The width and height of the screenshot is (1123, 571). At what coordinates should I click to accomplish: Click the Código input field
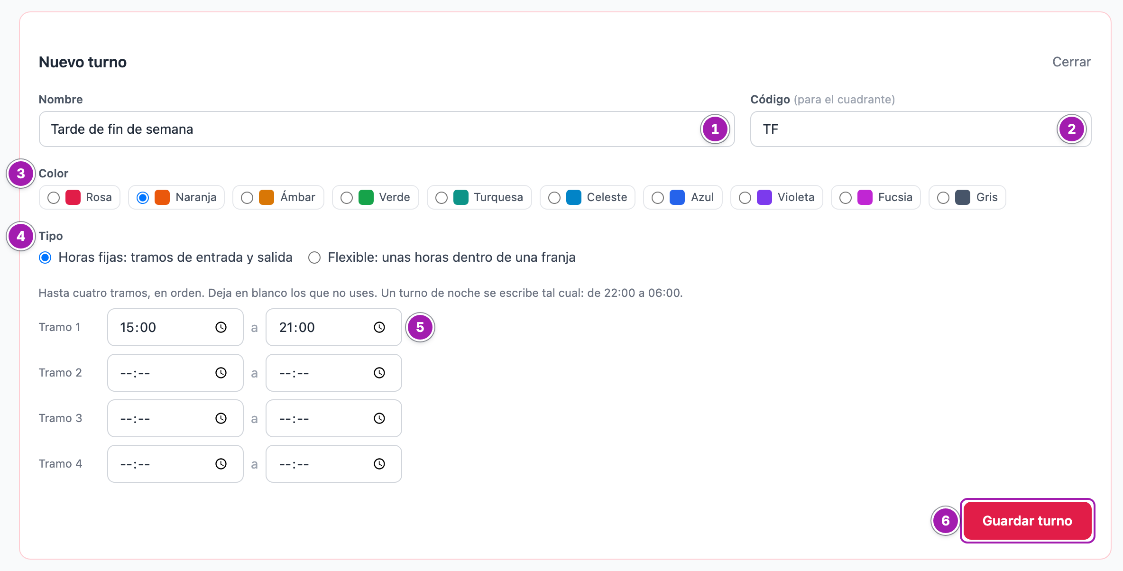(x=921, y=129)
